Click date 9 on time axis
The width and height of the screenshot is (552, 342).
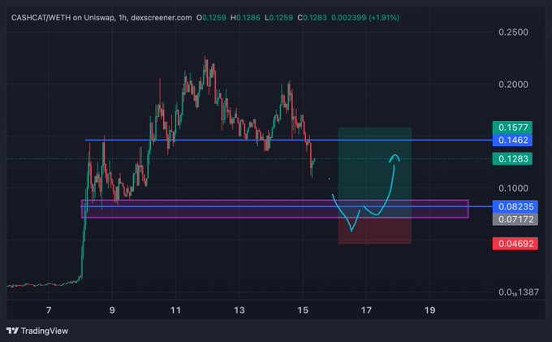(x=112, y=310)
